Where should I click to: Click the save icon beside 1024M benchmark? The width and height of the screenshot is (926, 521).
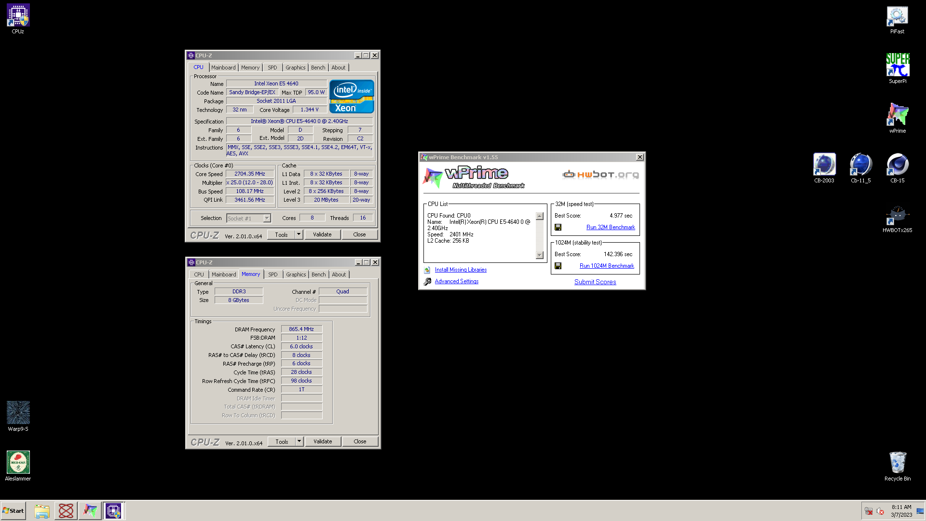coord(558,266)
